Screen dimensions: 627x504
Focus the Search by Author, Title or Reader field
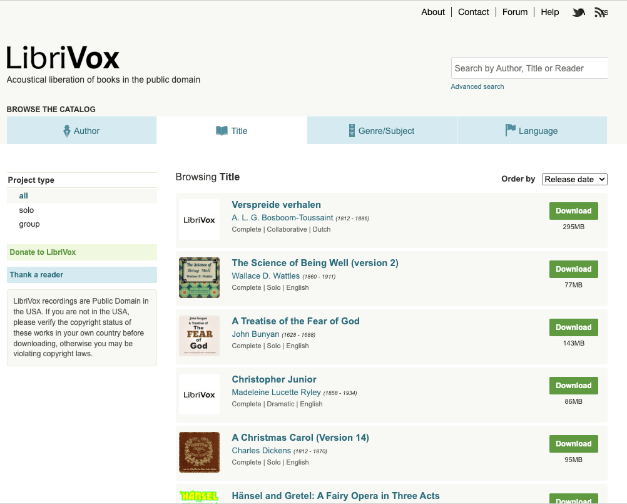pos(529,68)
